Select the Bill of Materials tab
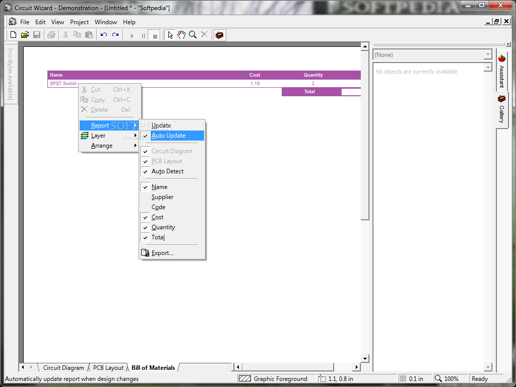516x387 pixels. (x=153, y=367)
